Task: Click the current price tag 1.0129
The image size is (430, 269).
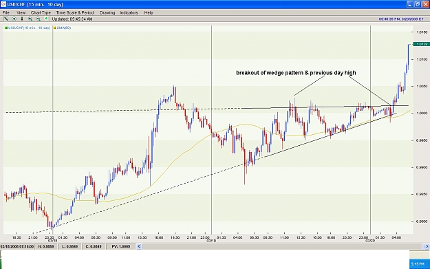Action: [421, 44]
